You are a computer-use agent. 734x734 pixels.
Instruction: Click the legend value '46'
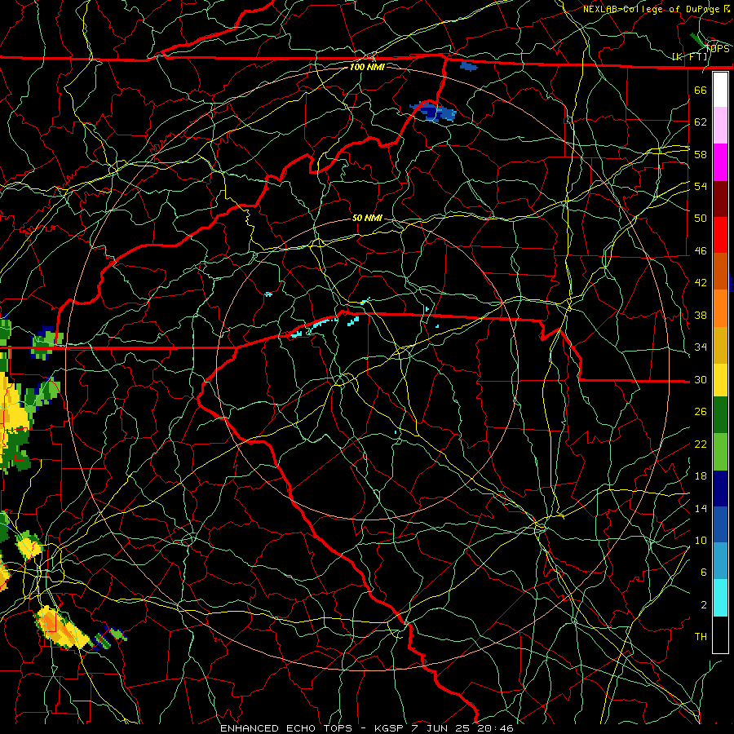pos(701,251)
